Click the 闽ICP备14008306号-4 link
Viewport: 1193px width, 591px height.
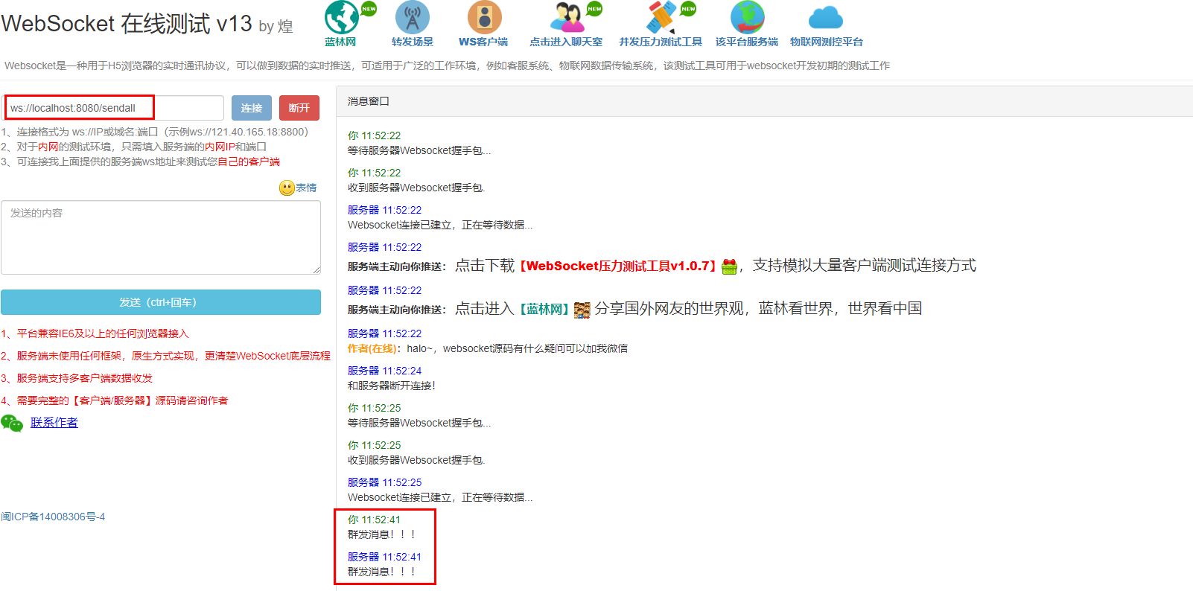pos(53,517)
